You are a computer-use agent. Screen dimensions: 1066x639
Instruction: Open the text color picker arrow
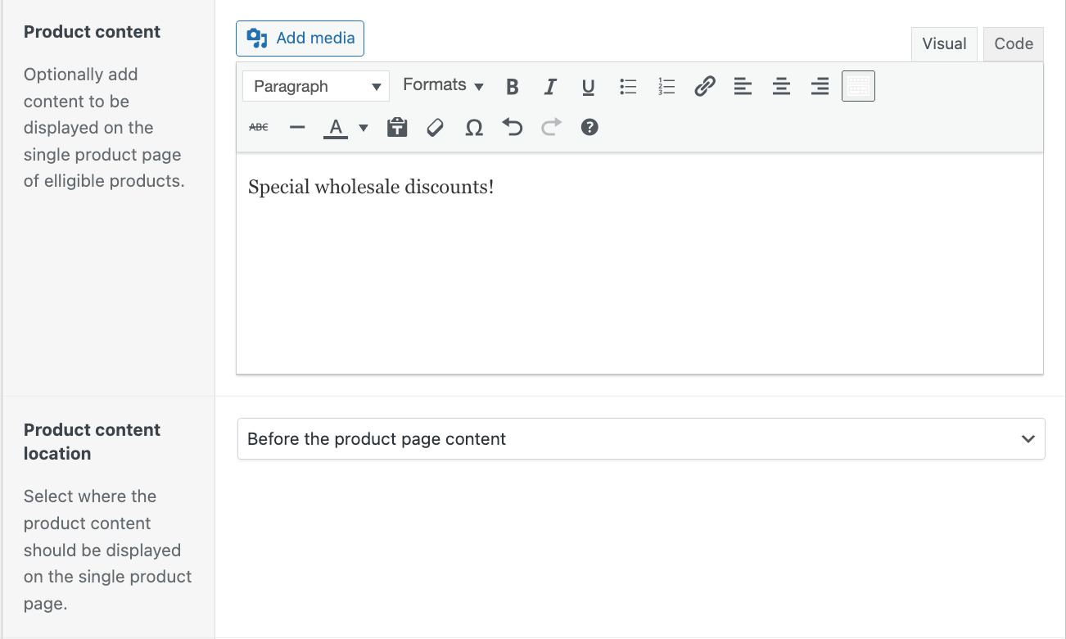364,127
